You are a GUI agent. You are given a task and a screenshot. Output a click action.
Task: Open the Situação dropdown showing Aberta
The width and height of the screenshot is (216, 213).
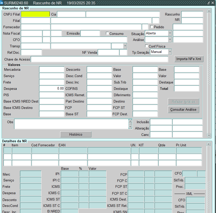(x=170, y=33)
